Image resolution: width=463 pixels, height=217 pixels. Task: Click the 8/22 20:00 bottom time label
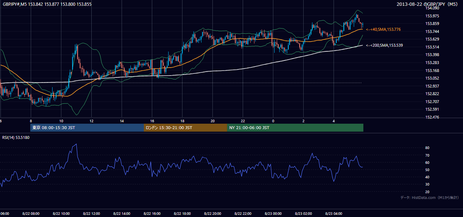point(213,214)
